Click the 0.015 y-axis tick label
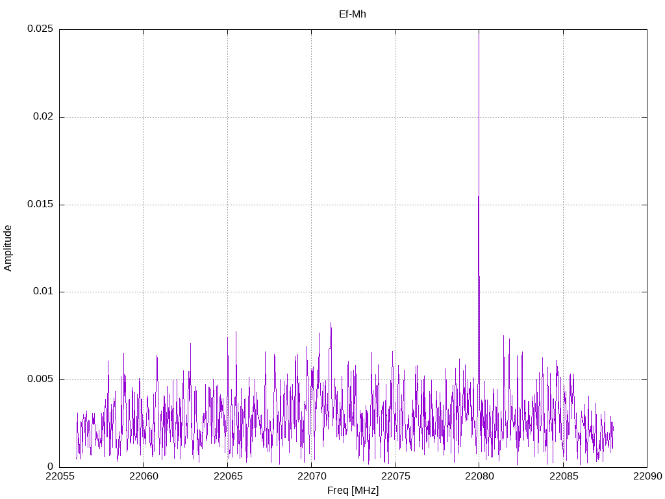The image size is (665, 499). (40, 205)
